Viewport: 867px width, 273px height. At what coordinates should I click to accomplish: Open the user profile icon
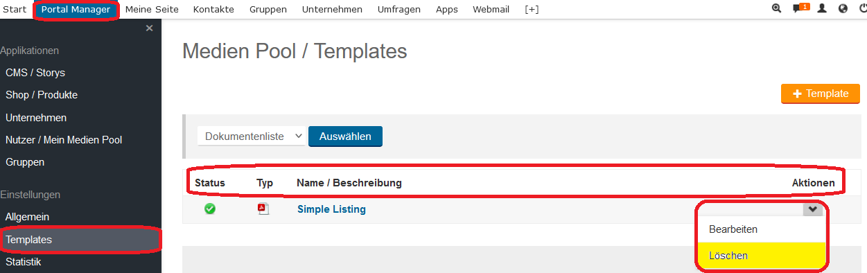click(x=822, y=9)
